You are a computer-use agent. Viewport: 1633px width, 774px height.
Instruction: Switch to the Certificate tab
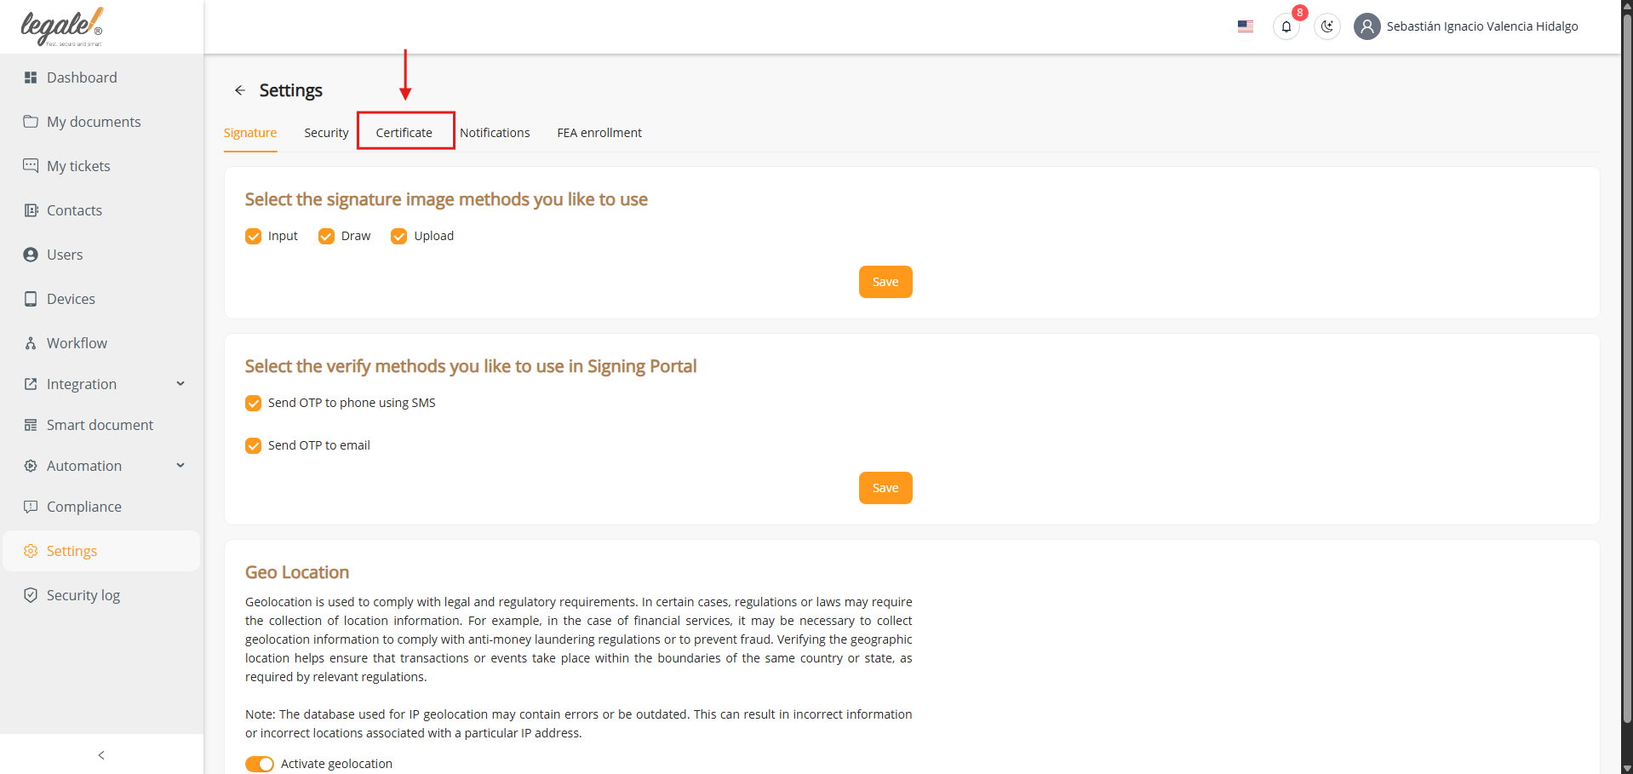click(404, 133)
